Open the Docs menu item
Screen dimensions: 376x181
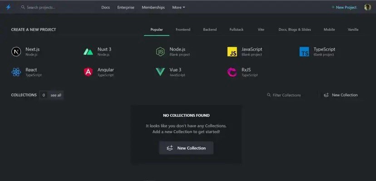[105, 7]
